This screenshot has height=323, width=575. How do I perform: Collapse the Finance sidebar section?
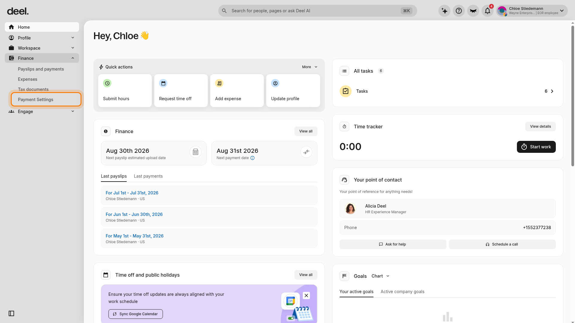[42, 58]
